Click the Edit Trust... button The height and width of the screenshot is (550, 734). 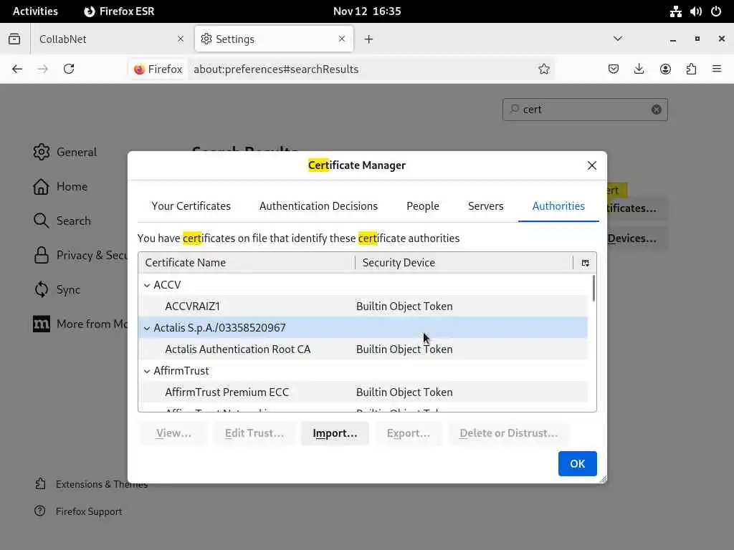click(254, 433)
